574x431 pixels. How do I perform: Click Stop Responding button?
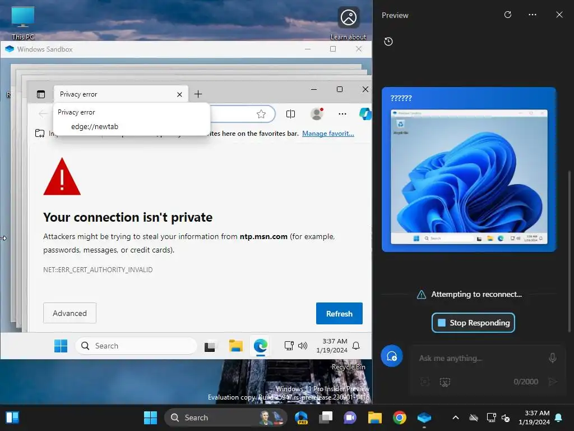(x=473, y=323)
